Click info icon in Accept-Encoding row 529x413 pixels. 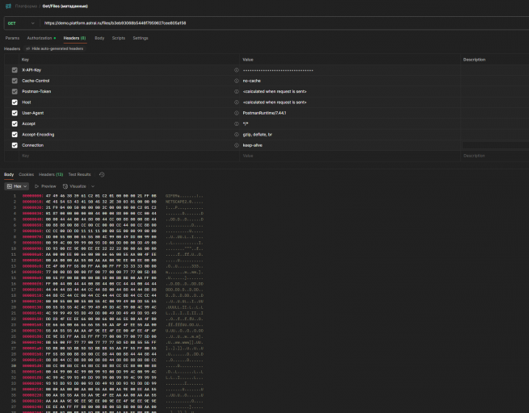click(237, 135)
